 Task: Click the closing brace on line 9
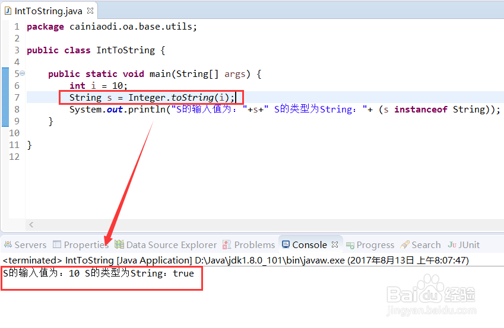pyautogui.click(x=50, y=121)
